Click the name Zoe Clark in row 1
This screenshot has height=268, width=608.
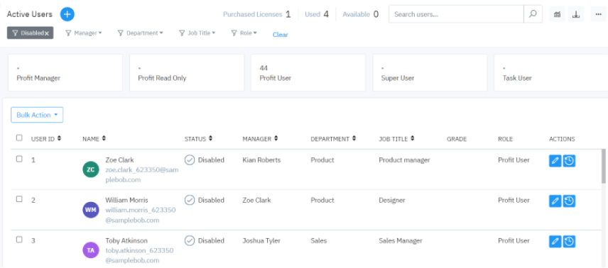(x=119, y=160)
